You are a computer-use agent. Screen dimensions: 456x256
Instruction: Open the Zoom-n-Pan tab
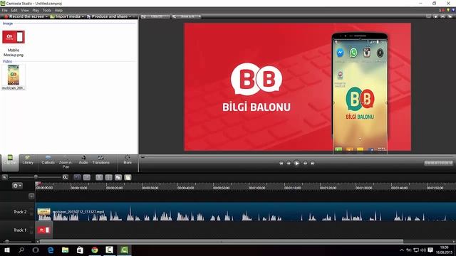pyautogui.click(x=66, y=162)
